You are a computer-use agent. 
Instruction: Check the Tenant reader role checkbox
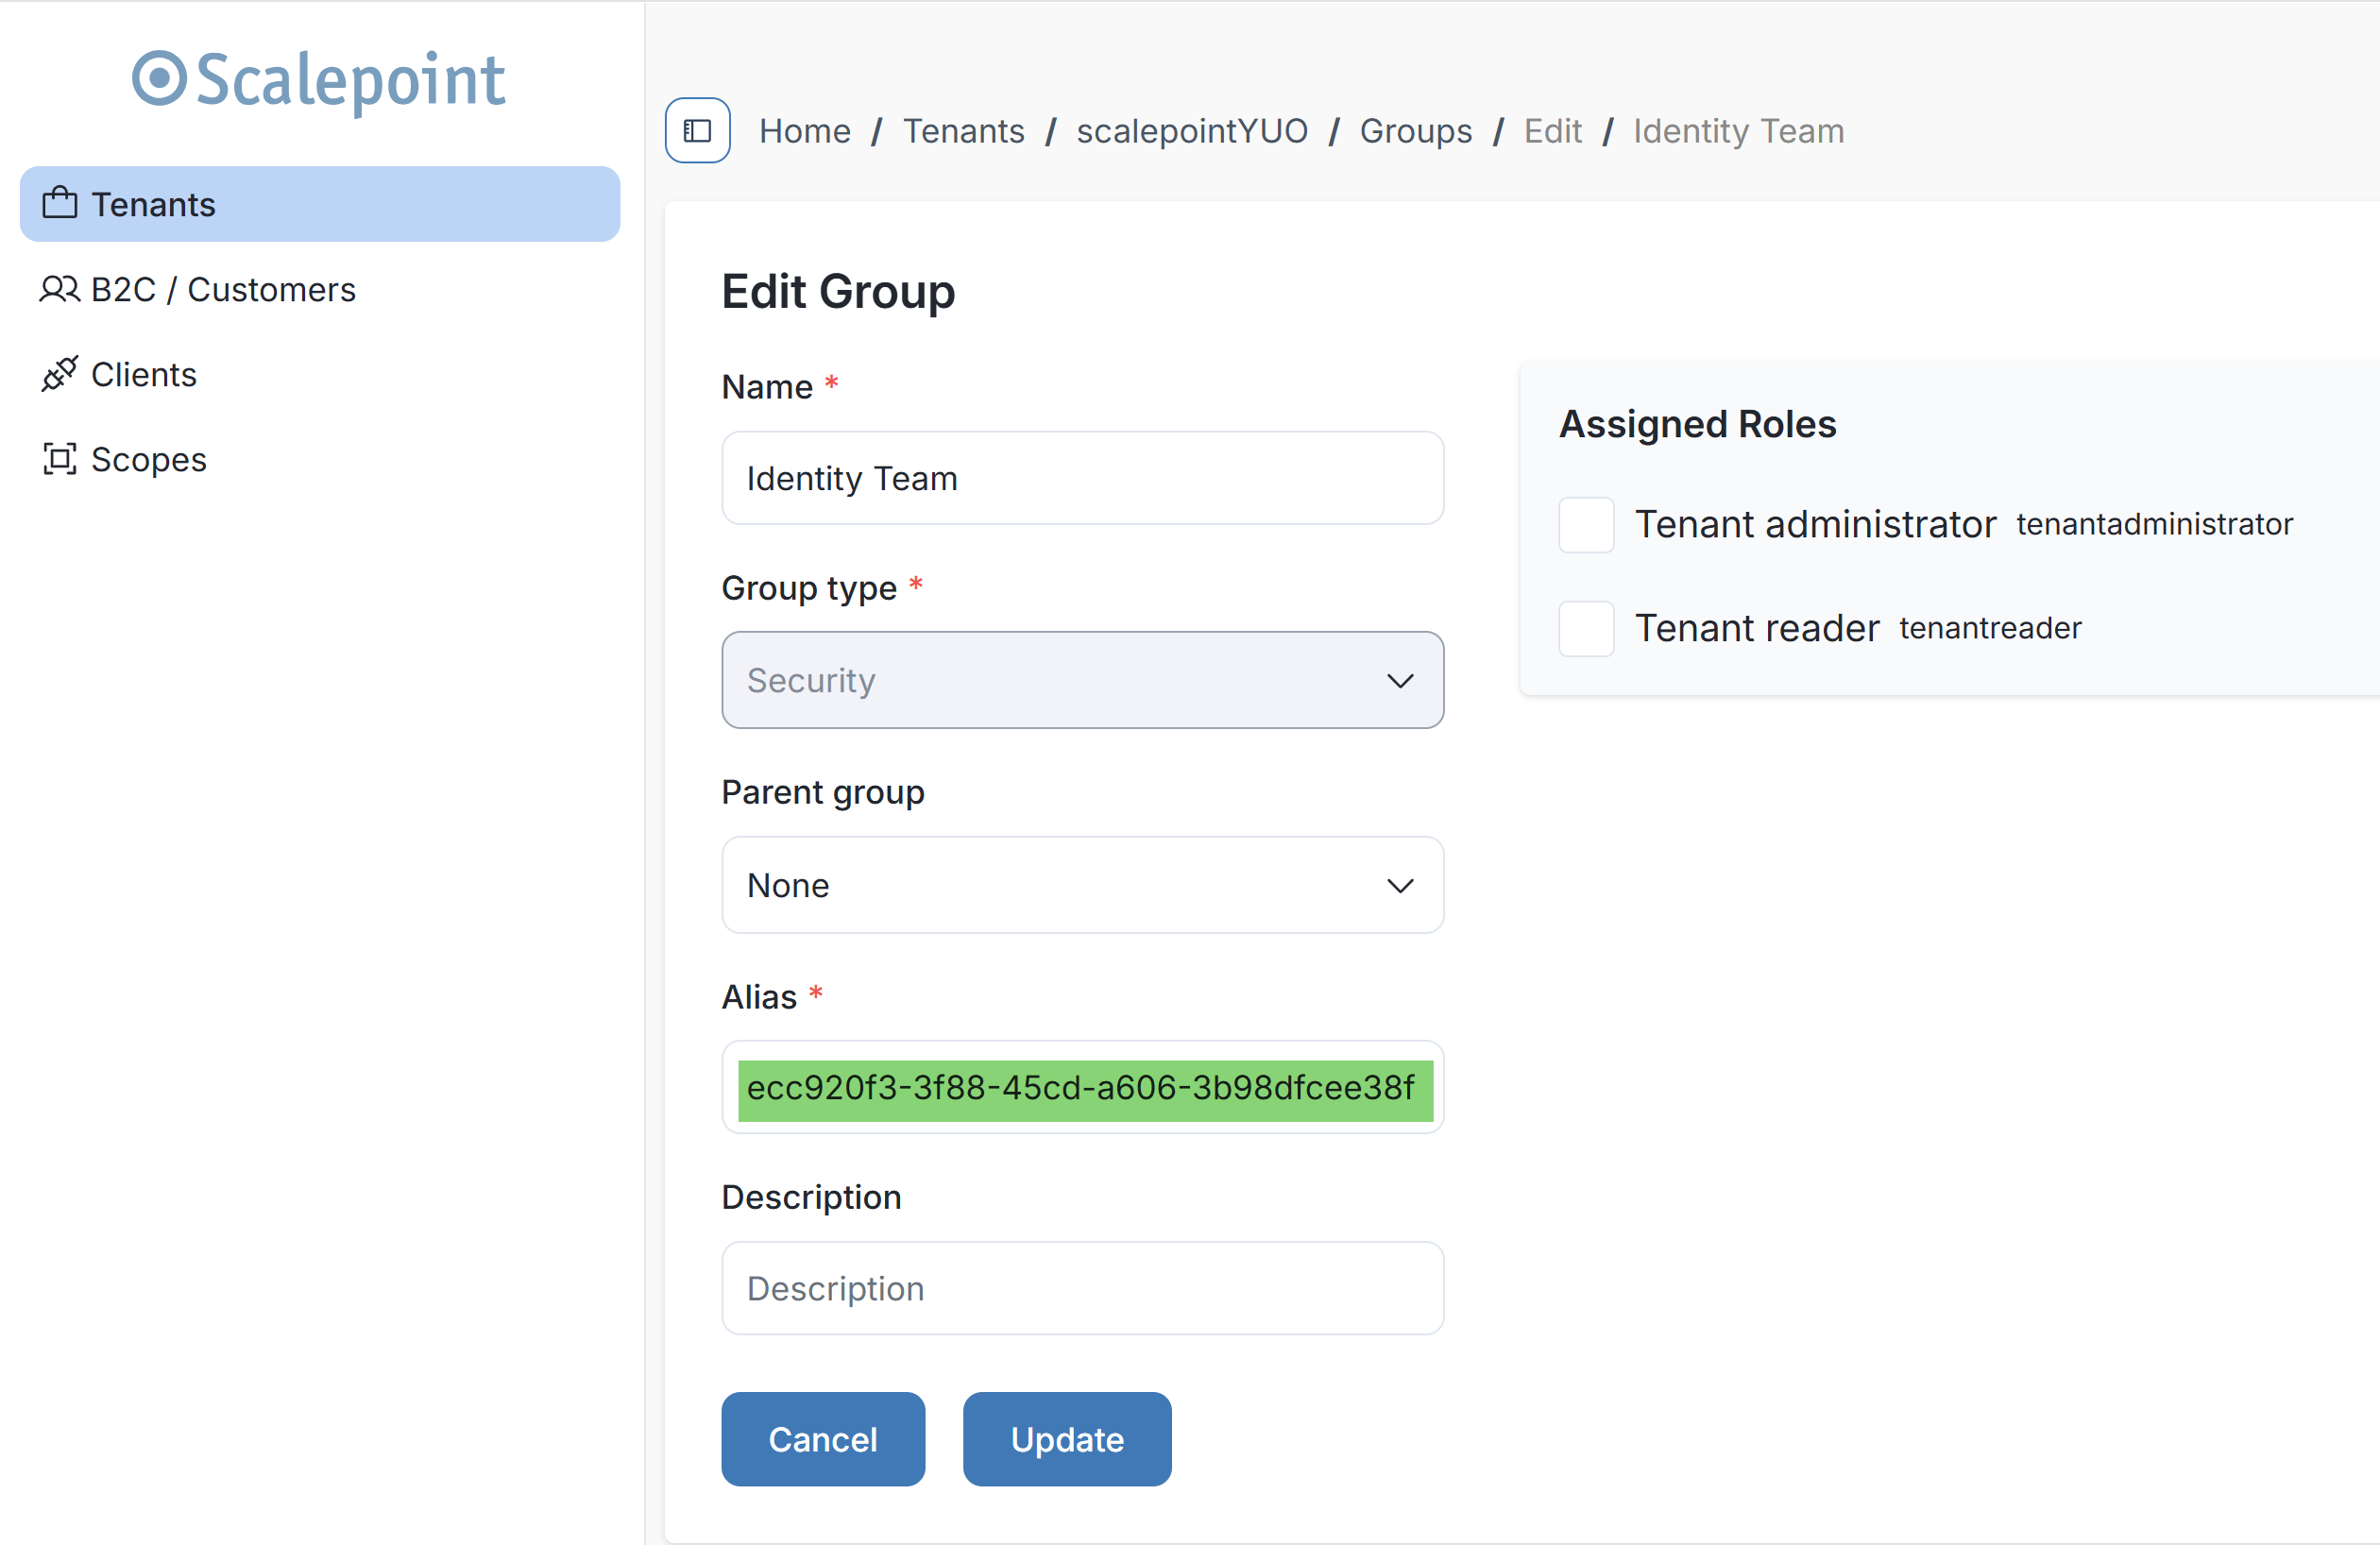(x=1585, y=628)
